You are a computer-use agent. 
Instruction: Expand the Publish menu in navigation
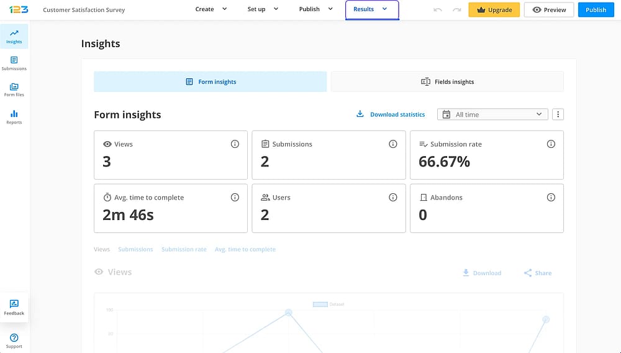(315, 9)
